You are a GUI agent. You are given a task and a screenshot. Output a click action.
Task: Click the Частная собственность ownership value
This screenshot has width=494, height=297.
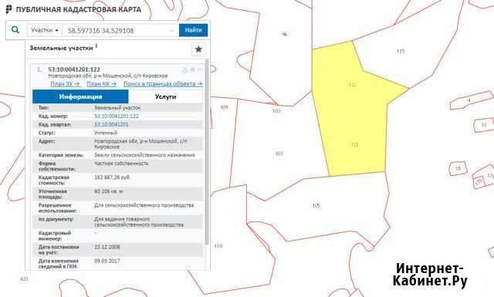tap(121, 164)
